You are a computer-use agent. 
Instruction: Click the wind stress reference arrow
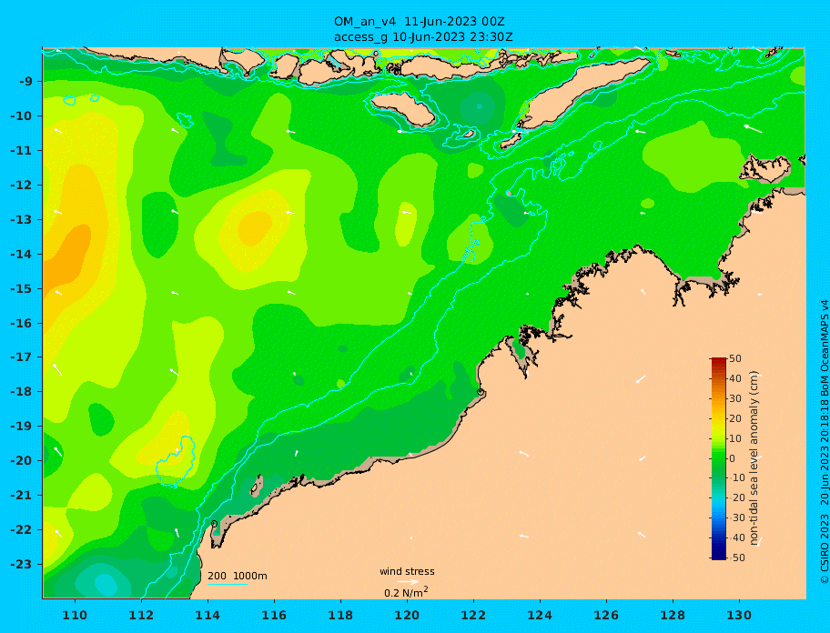coord(408,582)
